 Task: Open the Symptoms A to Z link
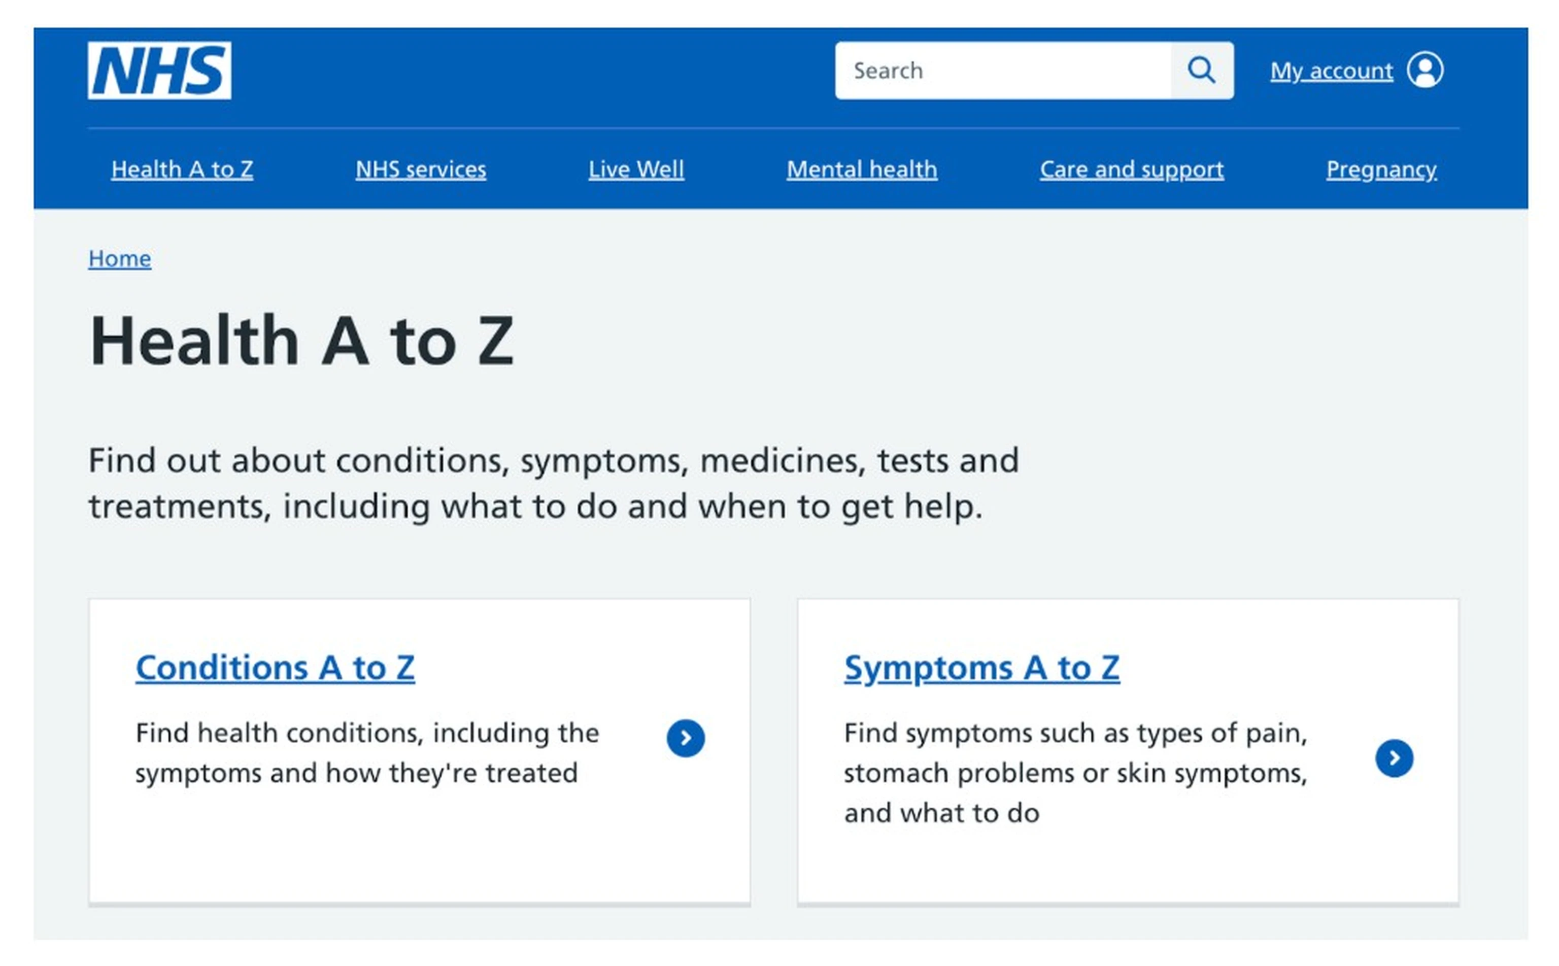pyautogui.click(x=981, y=668)
